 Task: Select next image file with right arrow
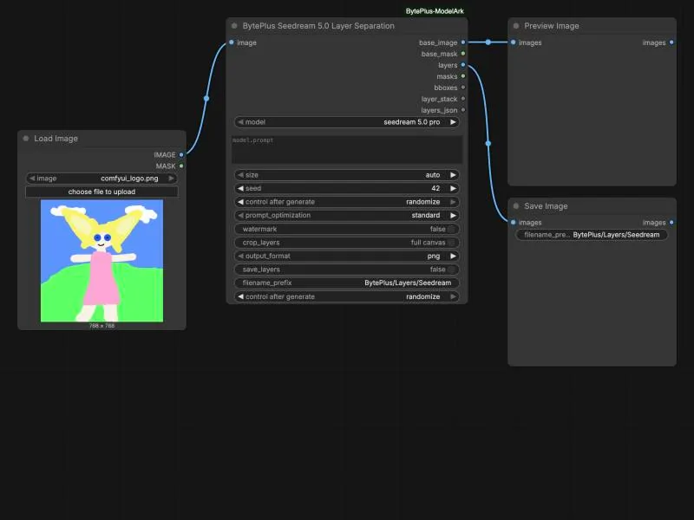(x=171, y=179)
